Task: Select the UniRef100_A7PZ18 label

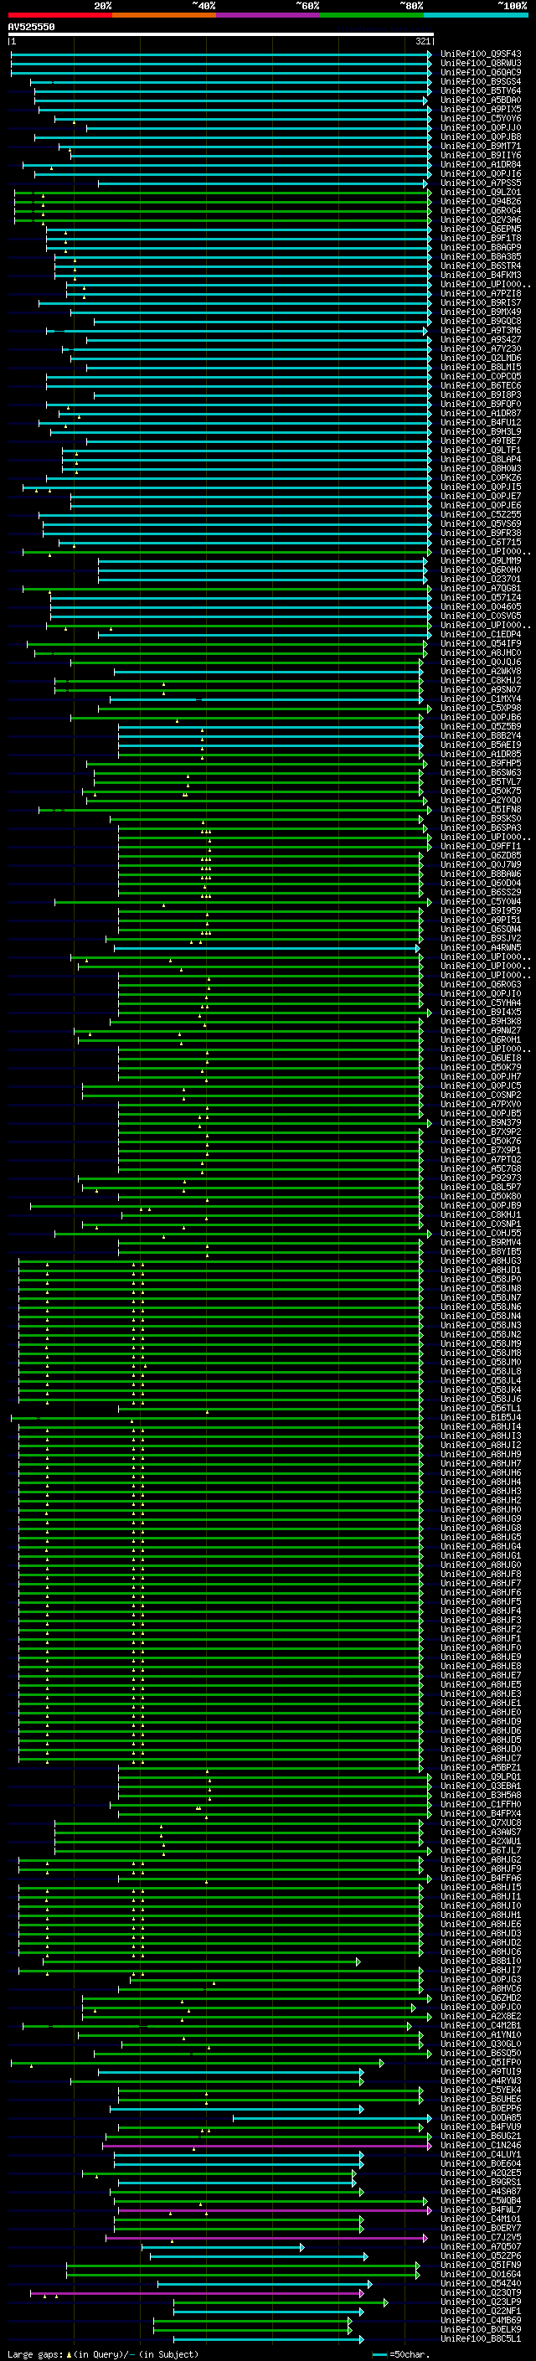Action: (481, 293)
